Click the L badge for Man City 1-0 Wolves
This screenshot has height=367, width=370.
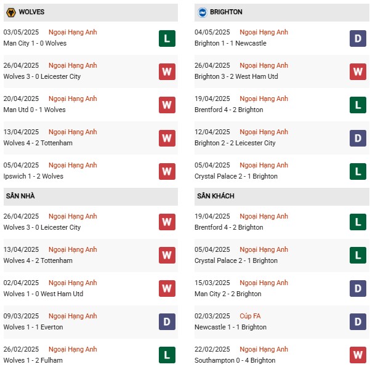167,38
